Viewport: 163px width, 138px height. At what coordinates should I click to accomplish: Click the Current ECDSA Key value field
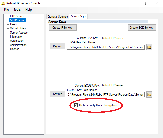(119, 85)
